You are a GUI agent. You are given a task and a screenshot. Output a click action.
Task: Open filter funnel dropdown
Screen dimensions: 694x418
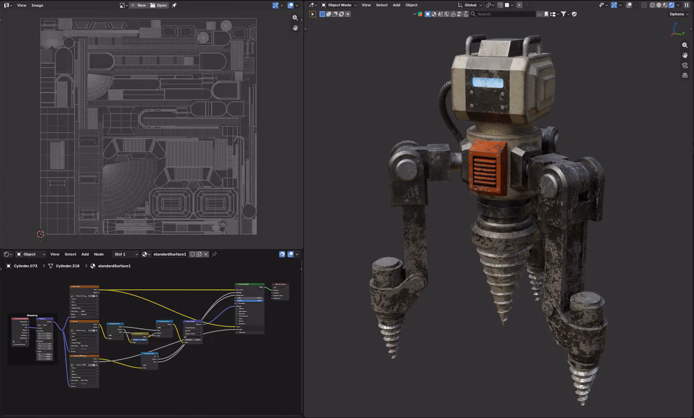(x=565, y=14)
